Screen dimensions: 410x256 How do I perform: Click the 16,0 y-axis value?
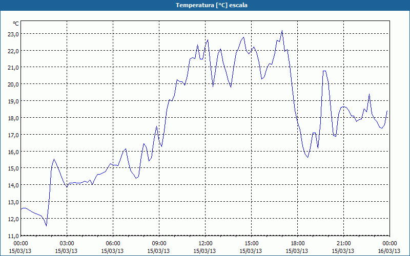pos(13,152)
